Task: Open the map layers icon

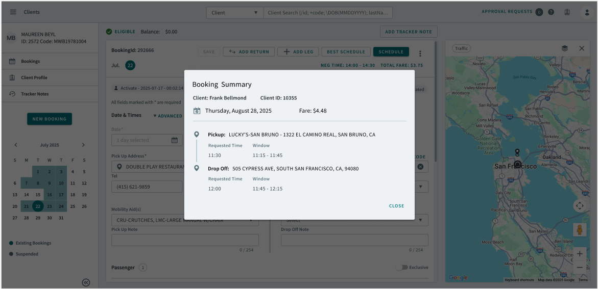Action: (x=565, y=48)
